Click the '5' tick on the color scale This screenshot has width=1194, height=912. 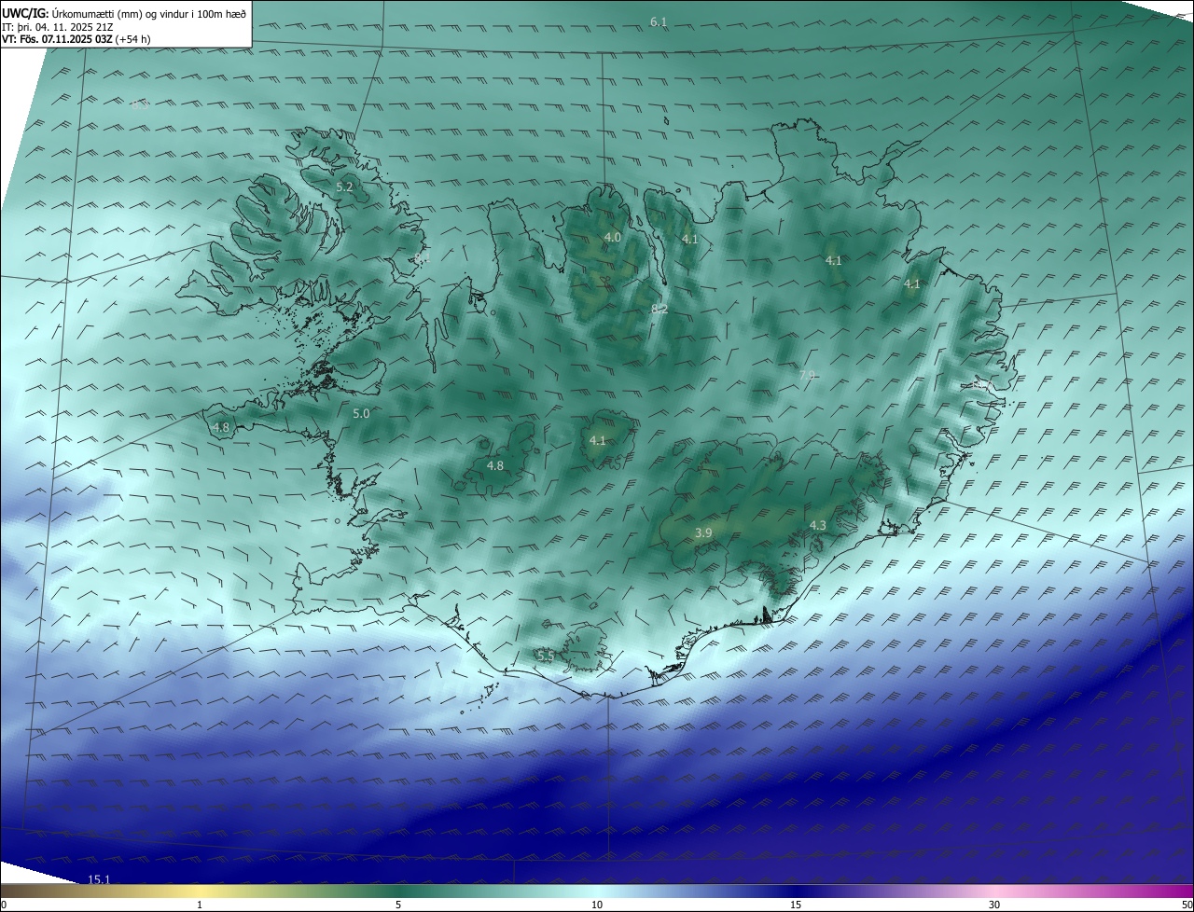click(x=398, y=905)
